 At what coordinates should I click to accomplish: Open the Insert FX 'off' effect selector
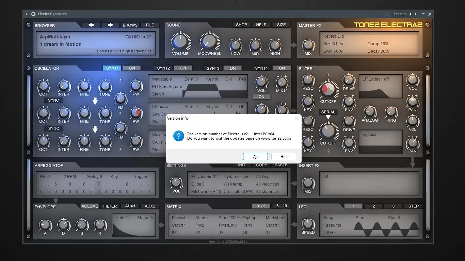click(x=326, y=177)
